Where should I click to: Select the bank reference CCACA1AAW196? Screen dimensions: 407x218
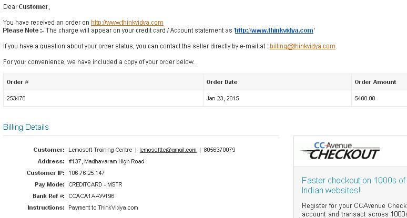pyautogui.click(x=91, y=196)
